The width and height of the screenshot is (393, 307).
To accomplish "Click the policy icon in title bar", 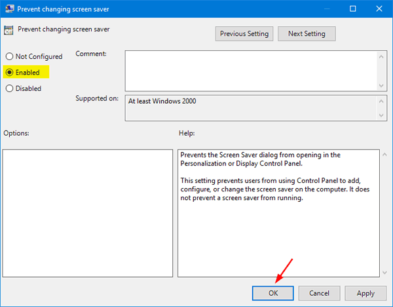I will point(10,8).
